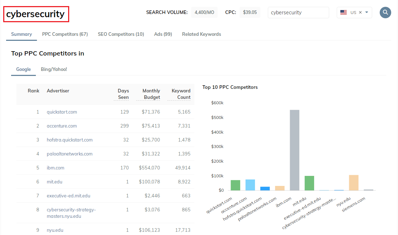Click the tall gray ibm.com chart bar
398x235 pixels.
[294, 150]
